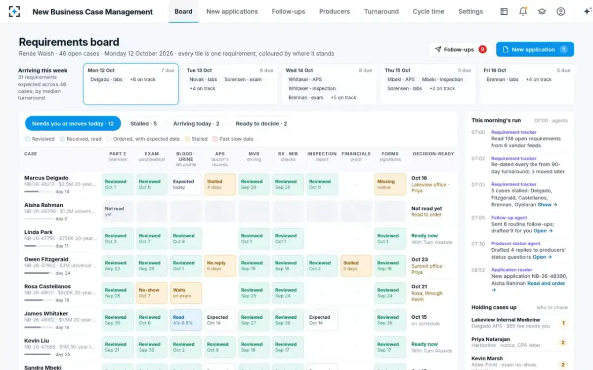The width and height of the screenshot is (593, 370).
Task: Click the Show link for stalled cases
Action: 548,205
